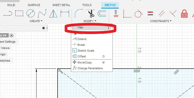Open the Fillet entry's three-dot options

click(x=109, y=28)
